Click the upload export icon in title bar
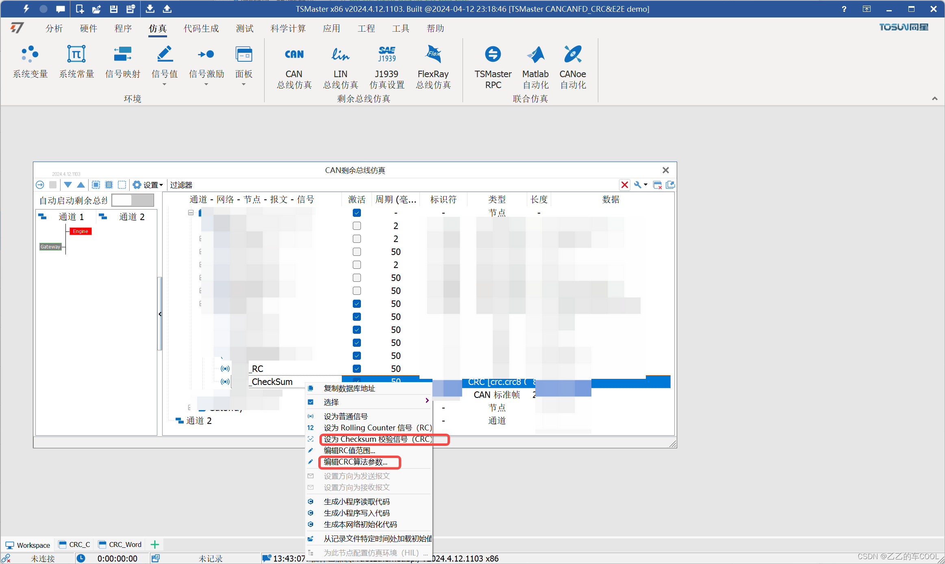The image size is (945, 564). 167,9
